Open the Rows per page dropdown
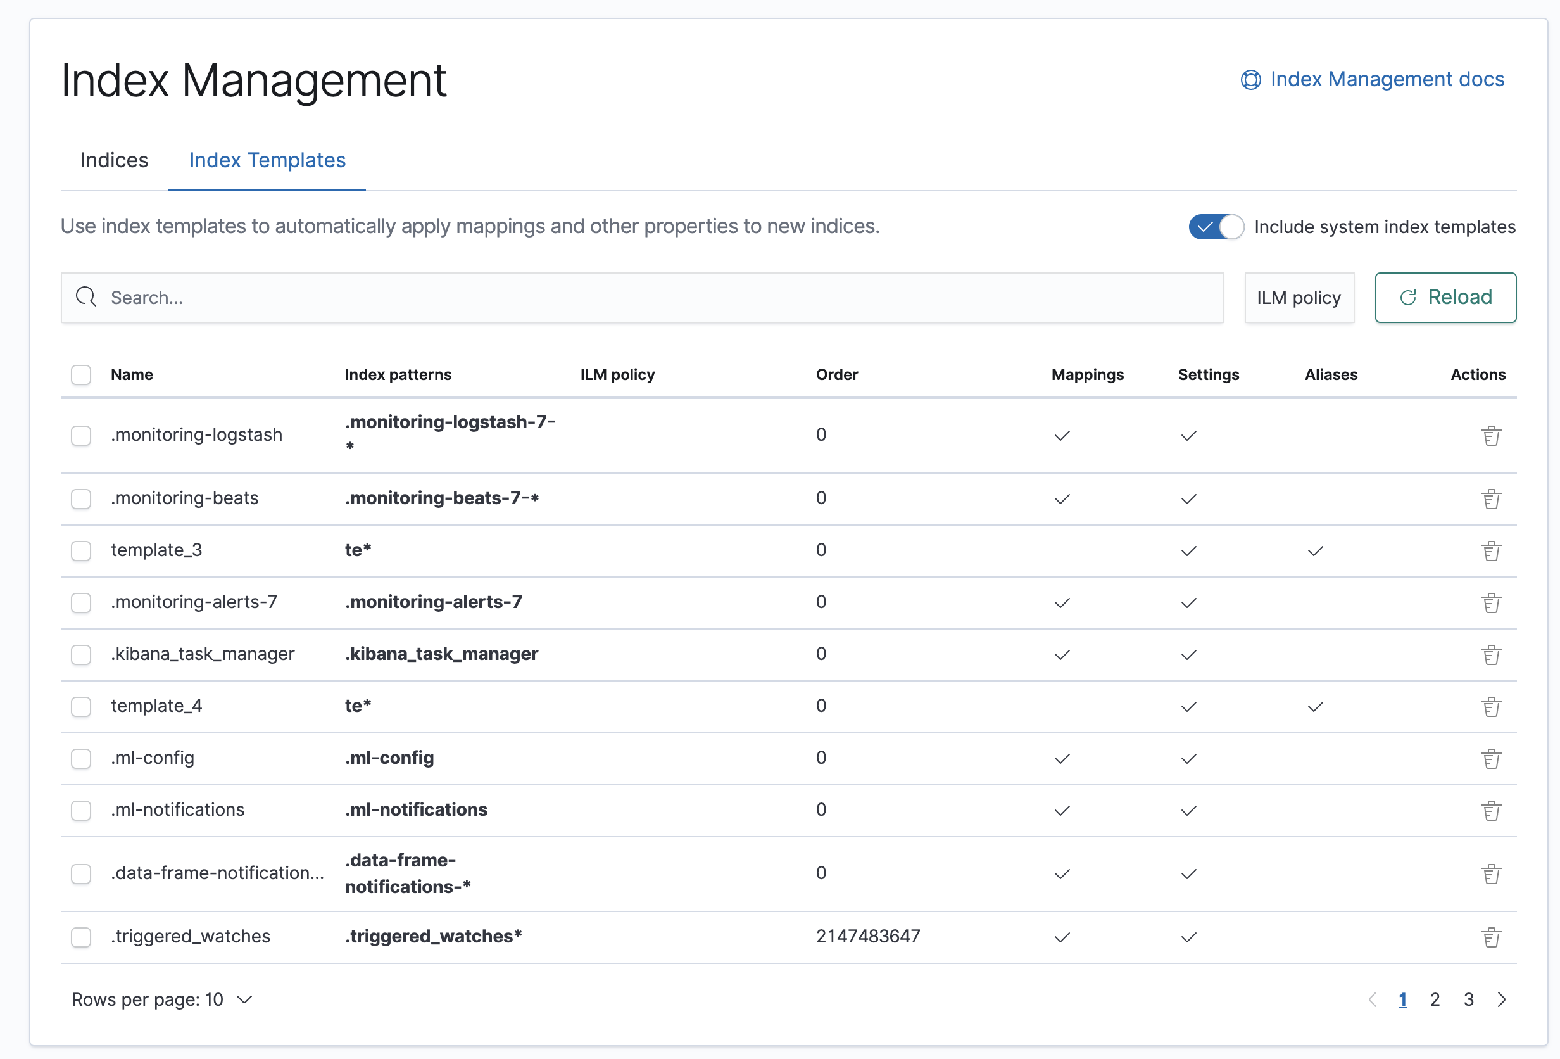 pyautogui.click(x=162, y=1000)
